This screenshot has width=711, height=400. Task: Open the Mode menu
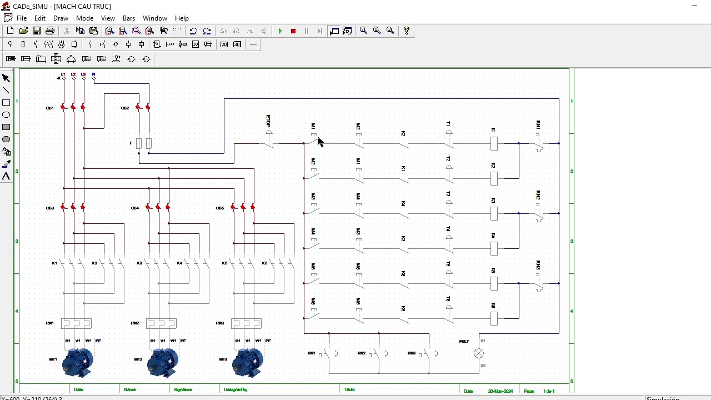pyautogui.click(x=84, y=18)
